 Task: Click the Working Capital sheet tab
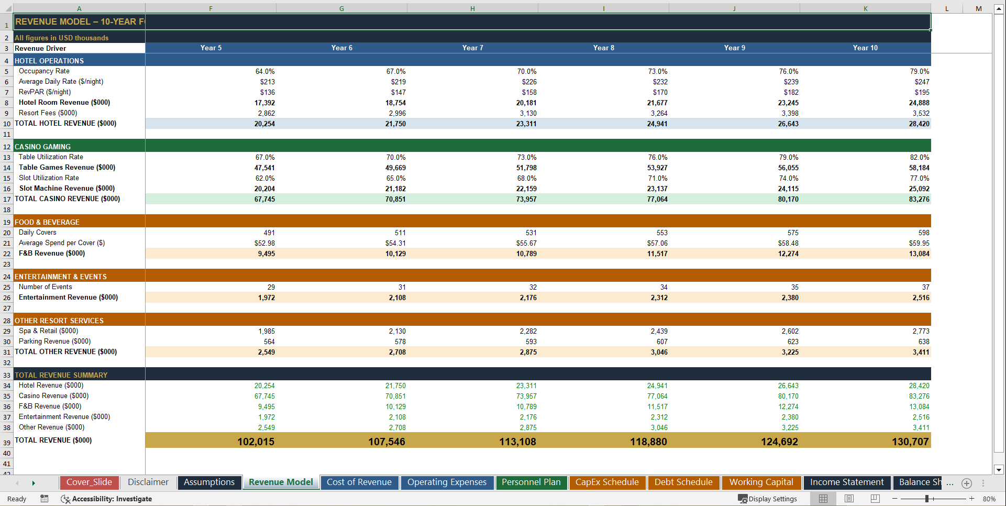(x=761, y=482)
